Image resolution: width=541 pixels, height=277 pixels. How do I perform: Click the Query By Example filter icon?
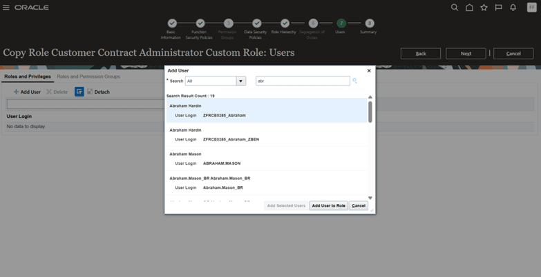coord(79,92)
